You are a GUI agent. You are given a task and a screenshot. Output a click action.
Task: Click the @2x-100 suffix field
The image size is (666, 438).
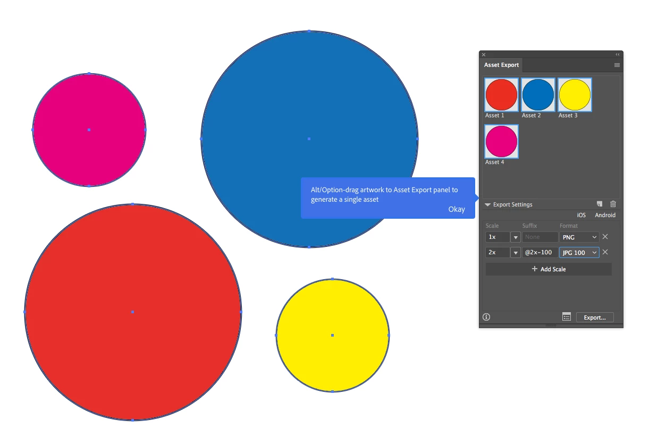click(x=540, y=253)
